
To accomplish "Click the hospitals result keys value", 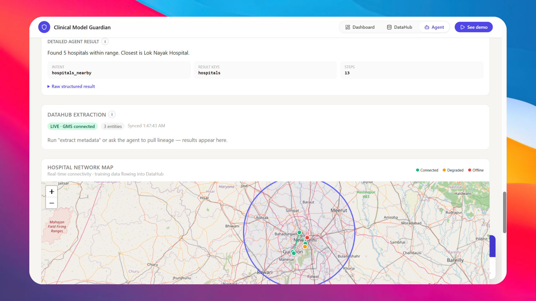I will point(209,73).
